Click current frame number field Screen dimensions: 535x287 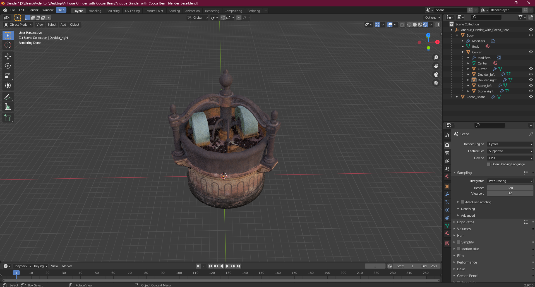[375, 266]
